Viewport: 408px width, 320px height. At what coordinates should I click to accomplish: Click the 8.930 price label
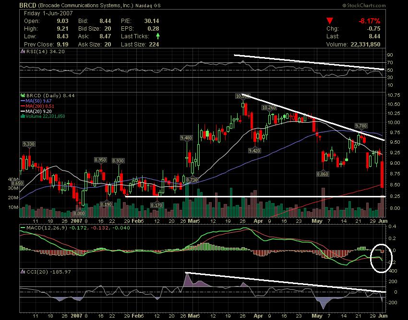[118, 161]
